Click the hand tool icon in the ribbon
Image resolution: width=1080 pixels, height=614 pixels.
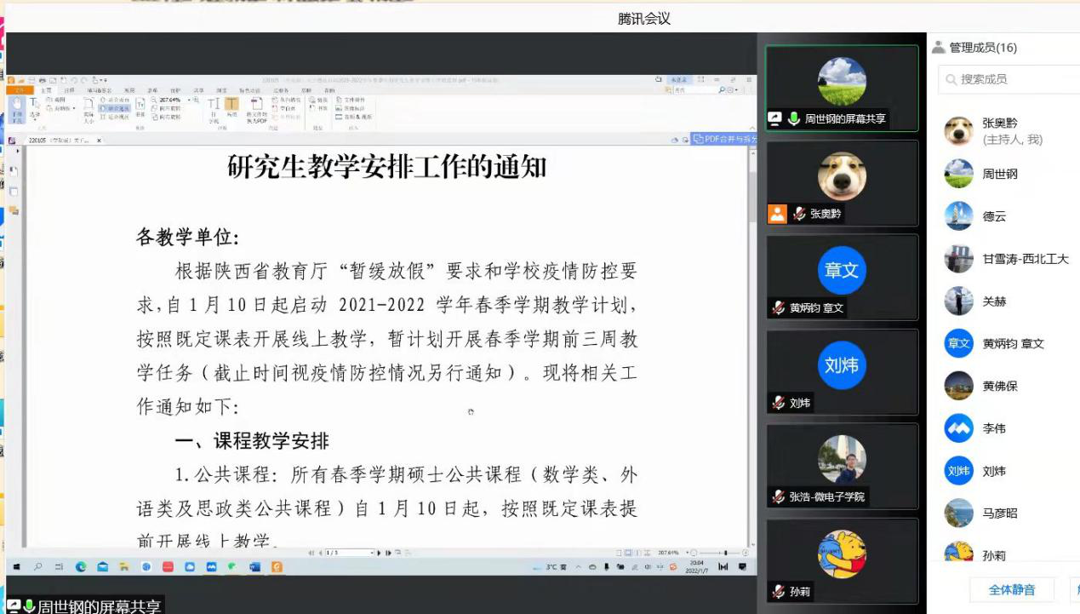17,105
